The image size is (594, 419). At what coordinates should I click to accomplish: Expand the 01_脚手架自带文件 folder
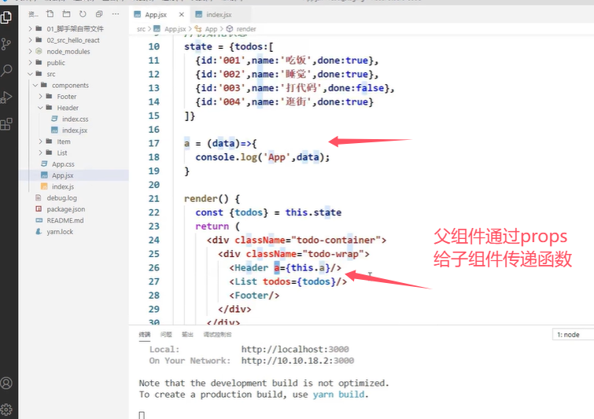75,29
